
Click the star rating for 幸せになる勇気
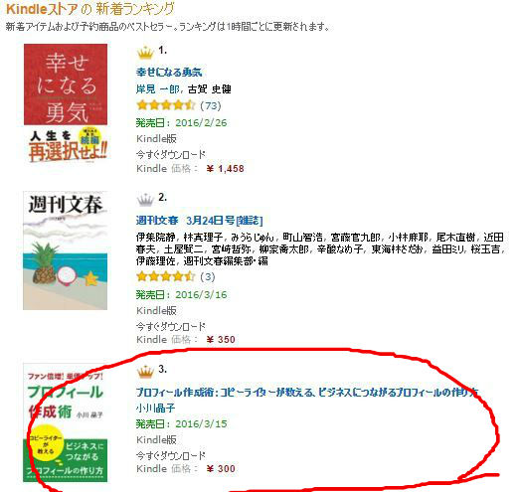[166, 105]
